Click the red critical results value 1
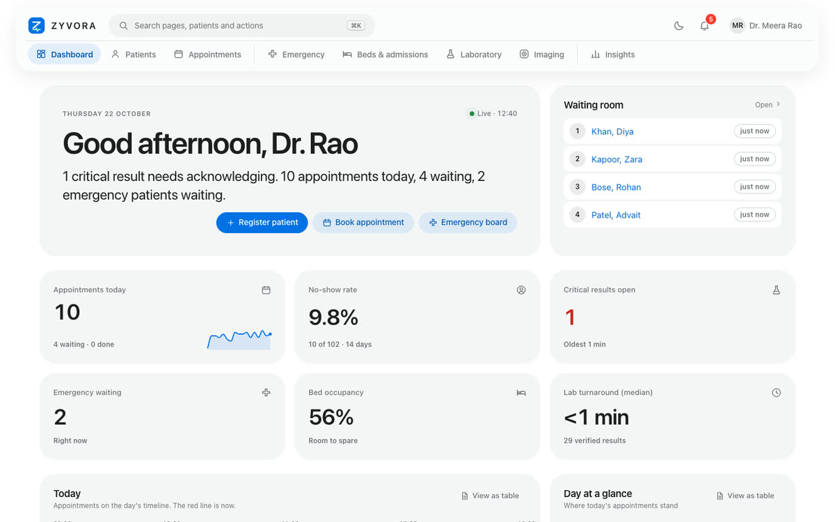 571,317
